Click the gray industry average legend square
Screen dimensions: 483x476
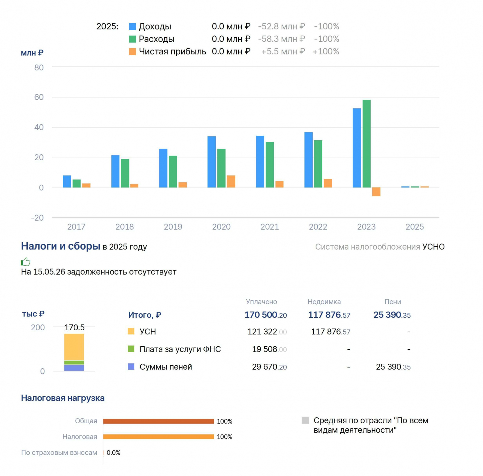click(x=306, y=420)
